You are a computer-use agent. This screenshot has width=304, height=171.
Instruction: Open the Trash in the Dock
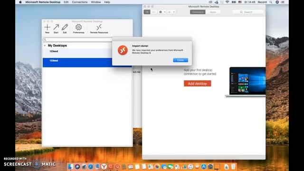[x=233, y=166]
